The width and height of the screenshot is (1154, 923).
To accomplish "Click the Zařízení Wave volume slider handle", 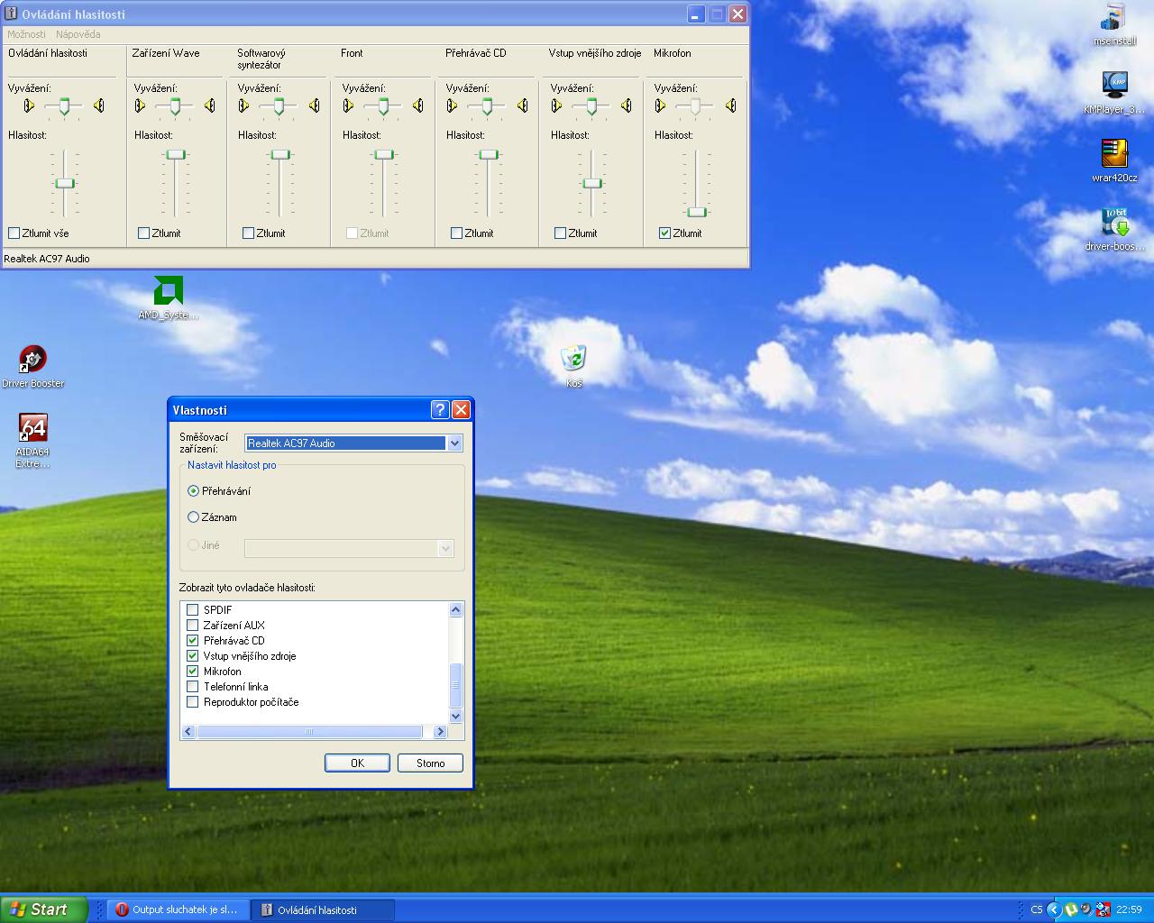I will [x=176, y=155].
